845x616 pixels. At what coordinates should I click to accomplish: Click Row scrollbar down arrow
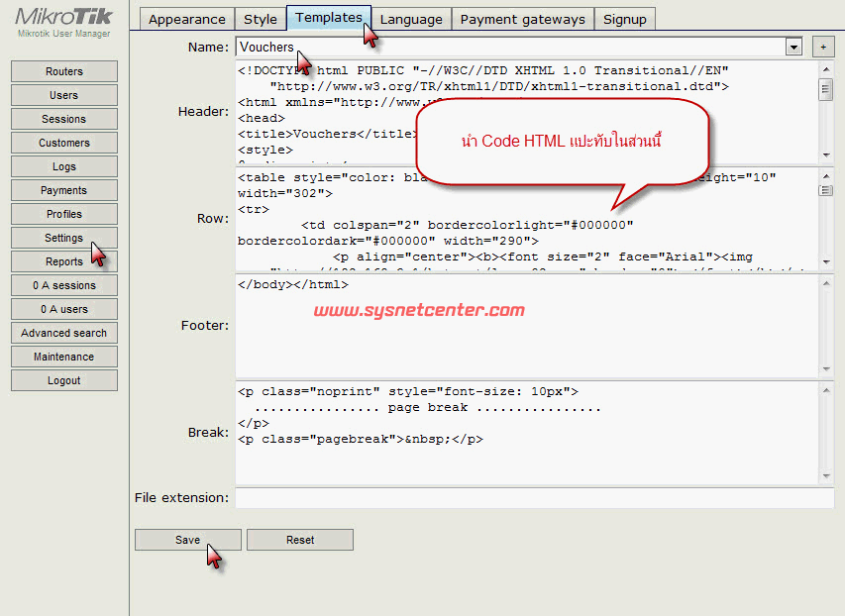(826, 262)
